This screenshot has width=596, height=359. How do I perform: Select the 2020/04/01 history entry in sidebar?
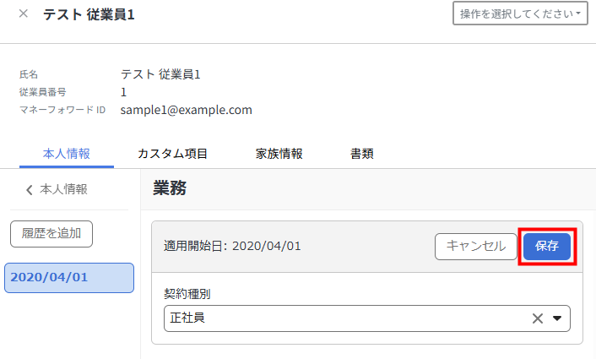point(69,278)
